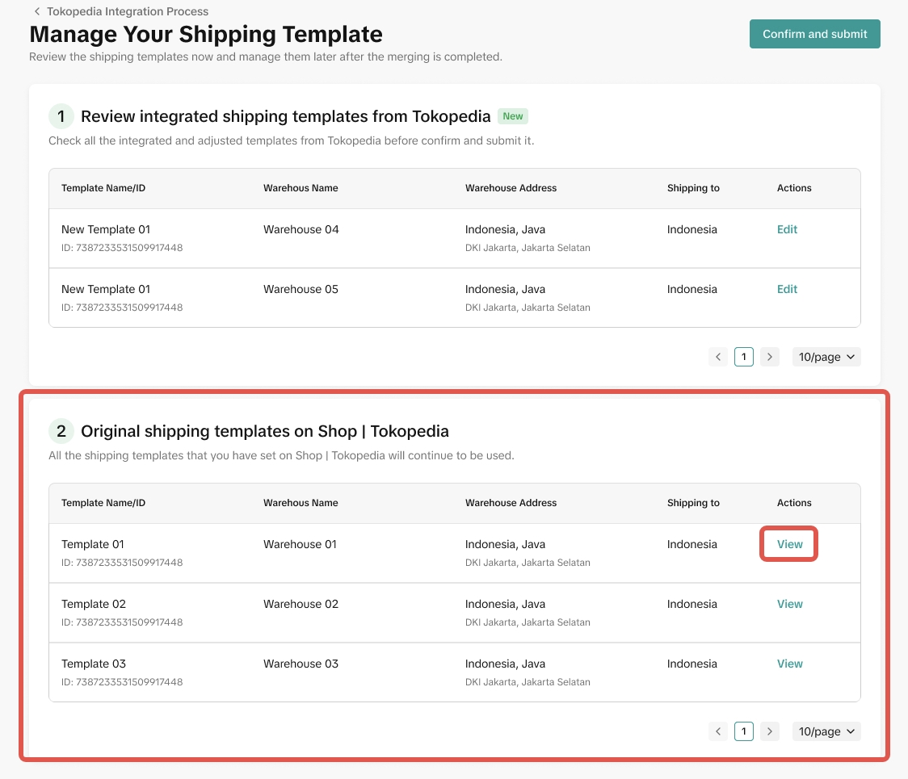The image size is (908, 779).
Task: View Template 01 details
Action: click(x=789, y=544)
